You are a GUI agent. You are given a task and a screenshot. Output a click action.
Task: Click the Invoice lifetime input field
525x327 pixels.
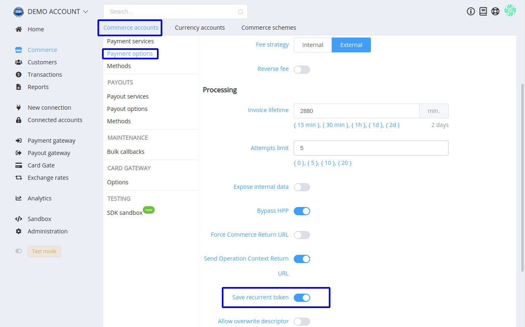click(x=356, y=111)
